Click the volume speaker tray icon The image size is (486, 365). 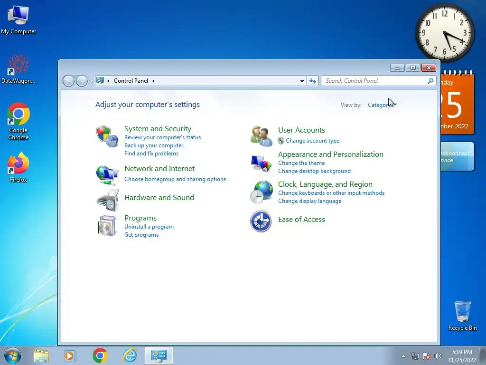[438, 356]
